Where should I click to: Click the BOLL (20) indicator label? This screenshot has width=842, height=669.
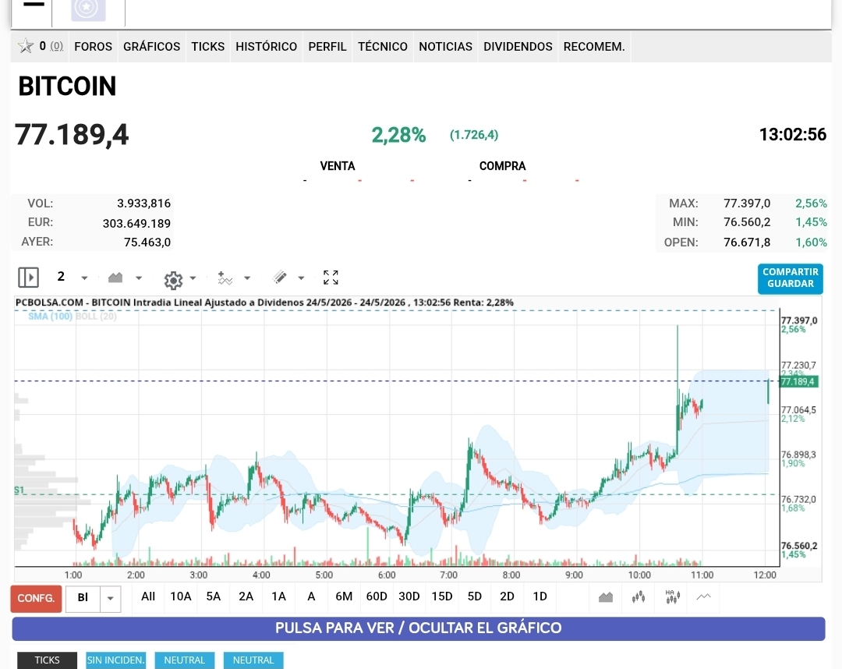(96, 317)
